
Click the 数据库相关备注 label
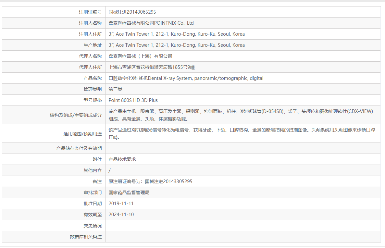[86, 237]
